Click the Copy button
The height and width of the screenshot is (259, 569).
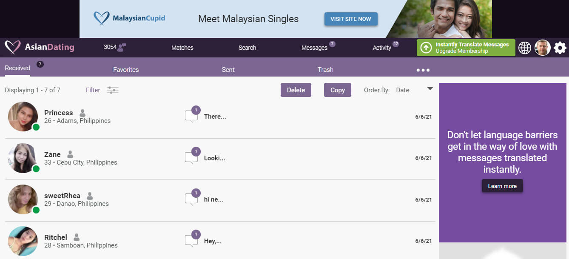point(338,90)
